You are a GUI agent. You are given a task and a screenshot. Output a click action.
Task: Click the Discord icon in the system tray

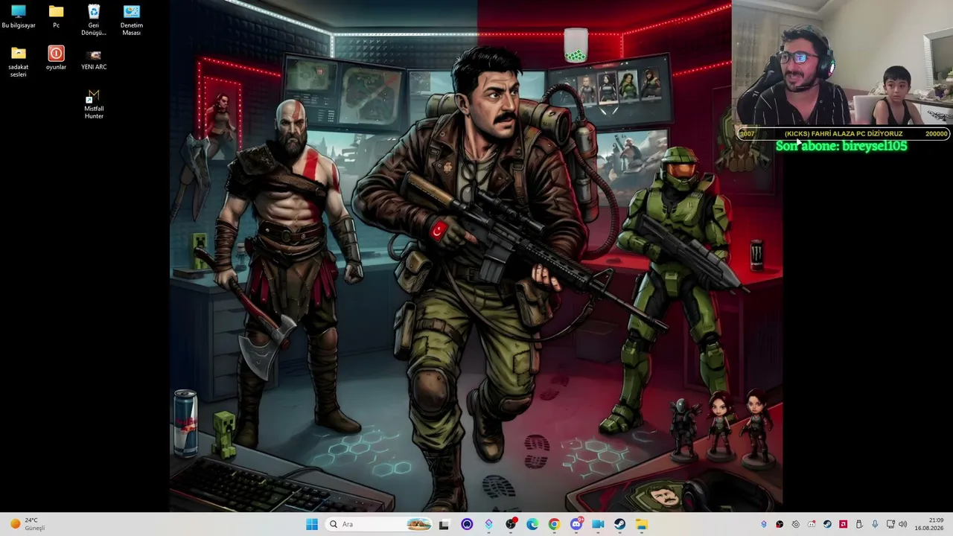(812, 524)
